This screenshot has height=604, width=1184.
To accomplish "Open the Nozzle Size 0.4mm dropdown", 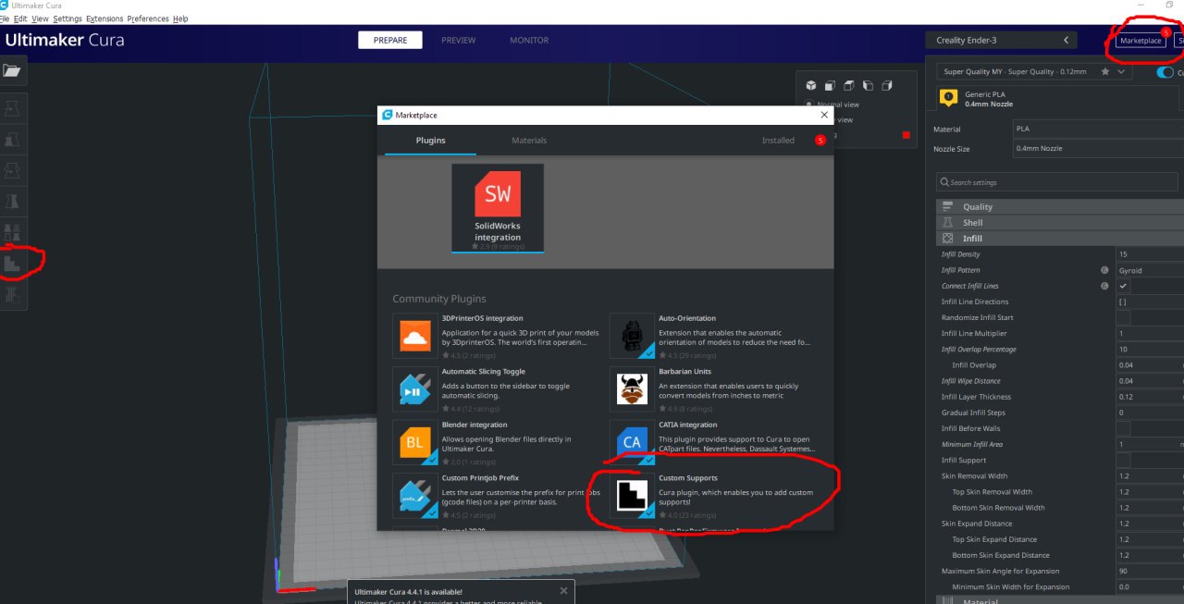I will click(1098, 148).
